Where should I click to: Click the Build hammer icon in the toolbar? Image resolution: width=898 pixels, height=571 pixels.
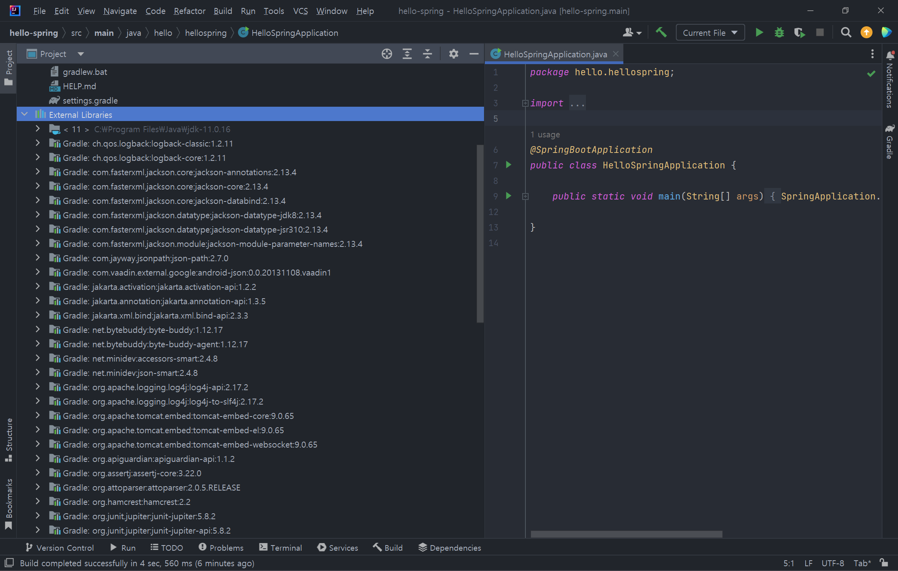coord(661,32)
